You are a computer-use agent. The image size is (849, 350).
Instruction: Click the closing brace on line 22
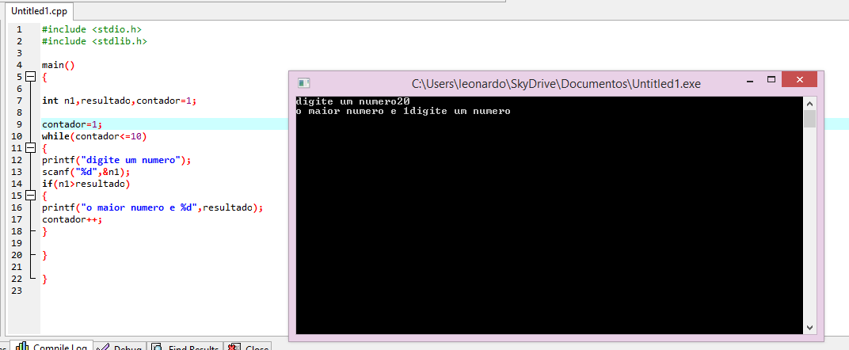[44, 280]
